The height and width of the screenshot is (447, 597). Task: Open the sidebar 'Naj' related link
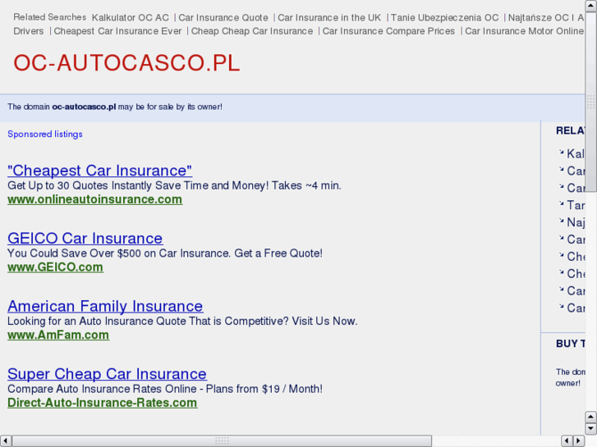click(x=576, y=222)
